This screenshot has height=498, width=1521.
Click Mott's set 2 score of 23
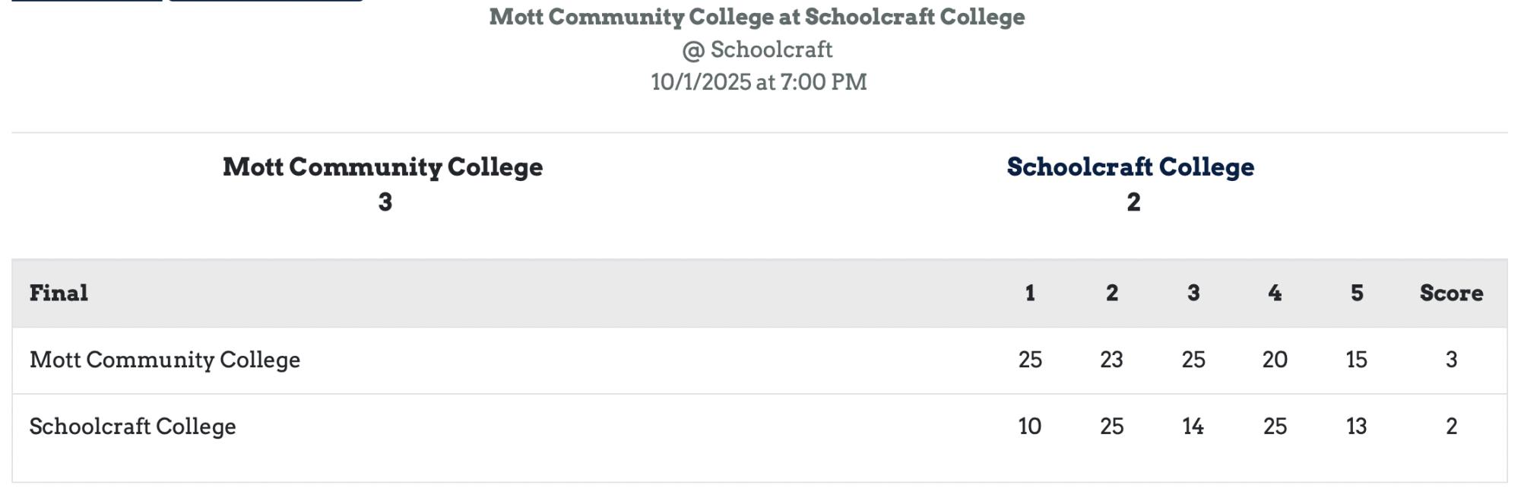[1111, 360]
